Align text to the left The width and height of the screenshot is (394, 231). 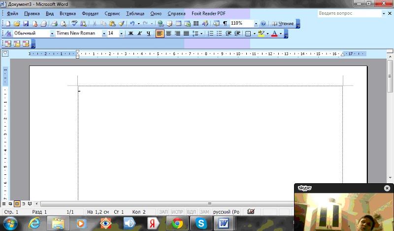[160, 33]
